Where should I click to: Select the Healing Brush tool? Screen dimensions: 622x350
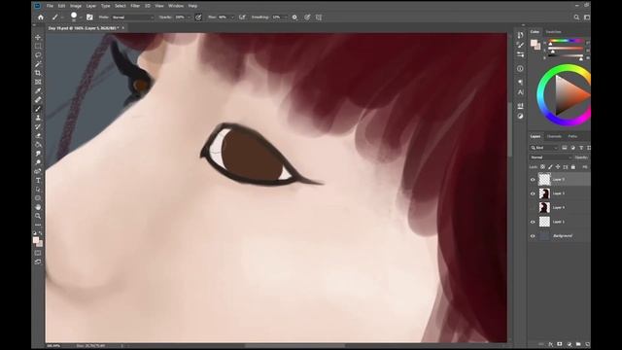click(x=38, y=100)
